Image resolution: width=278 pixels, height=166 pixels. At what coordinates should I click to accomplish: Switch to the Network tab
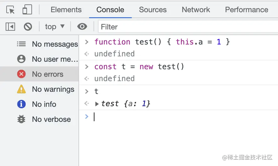pos(196,10)
